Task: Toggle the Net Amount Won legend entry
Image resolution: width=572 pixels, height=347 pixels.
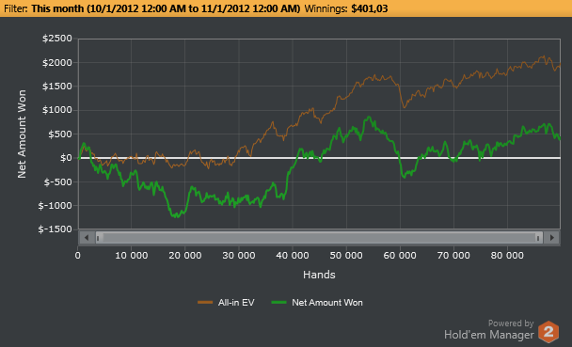Action: (x=317, y=303)
